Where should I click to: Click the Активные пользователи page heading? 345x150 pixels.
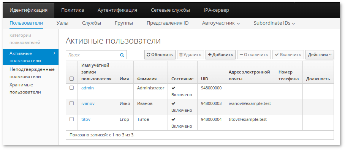[x=113, y=41]
